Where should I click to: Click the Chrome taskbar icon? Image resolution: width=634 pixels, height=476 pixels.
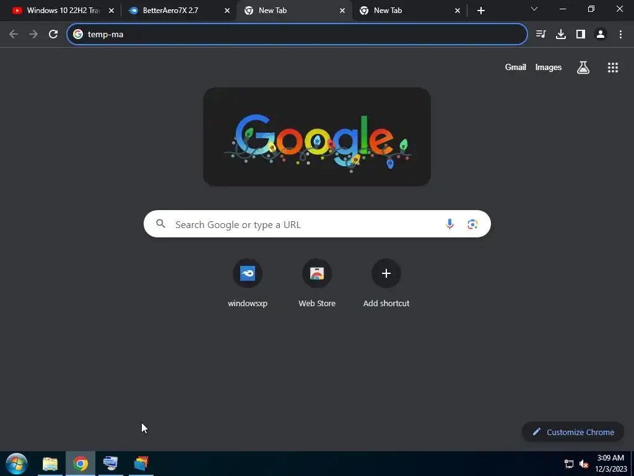(x=80, y=464)
